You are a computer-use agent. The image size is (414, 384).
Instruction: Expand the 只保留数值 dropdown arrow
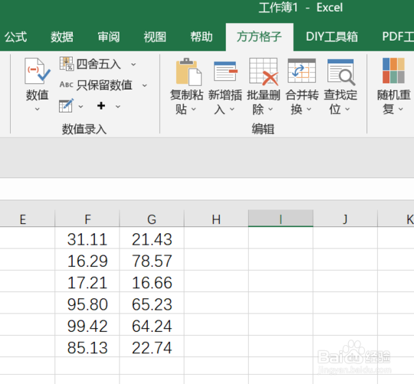click(x=145, y=85)
